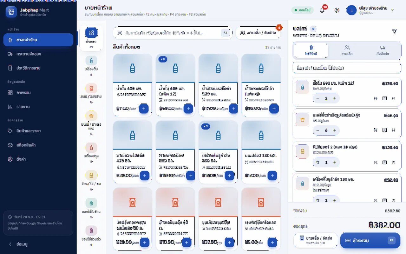The height and width of the screenshot is (254, 406).
Task: Filter by ของใช้ในบ้าน household category
Action: pyautogui.click(x=91, y=209)
